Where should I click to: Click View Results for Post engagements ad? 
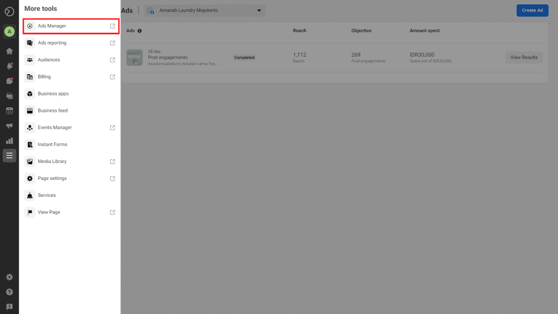(x=524, y=57)
